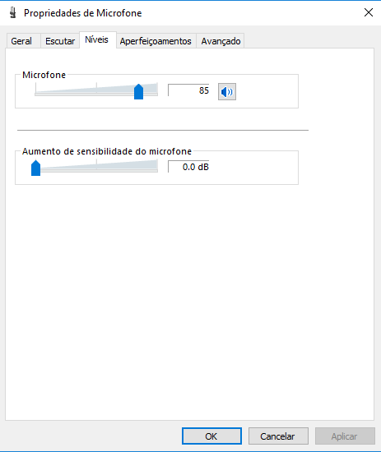Image resolution: width=381 pixels, height=452 pixels.
Task: Click the microphone icon in the title bar
Action: pos(12,13)
